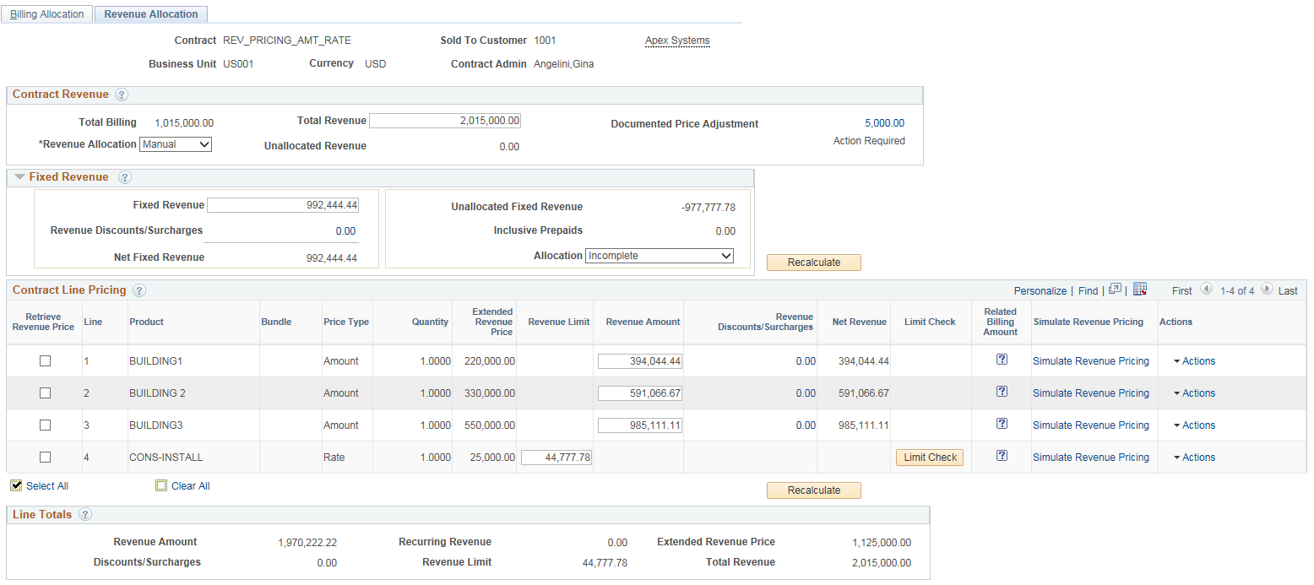This screenshot has height=585, width=1314.
Task: Click the next-page arrow for grid rows
Action: click(x=1267, y=290)
